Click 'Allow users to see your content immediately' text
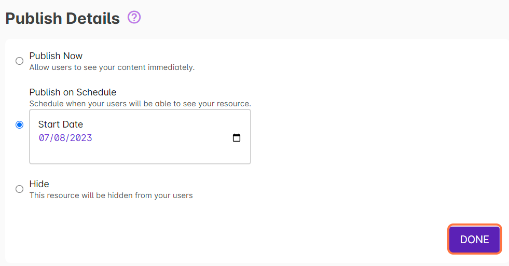The image size is (509, 266). click(112, 67)
